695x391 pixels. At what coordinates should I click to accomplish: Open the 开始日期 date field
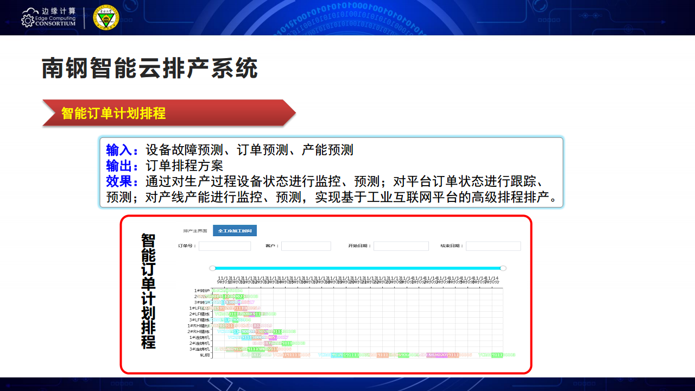tap(401, 246)
